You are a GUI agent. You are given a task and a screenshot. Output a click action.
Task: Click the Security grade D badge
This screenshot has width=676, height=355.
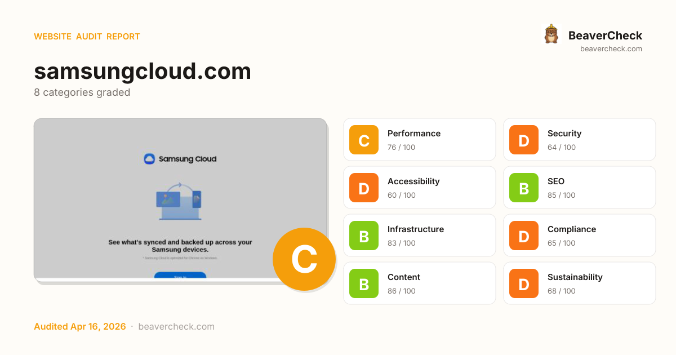524,140
